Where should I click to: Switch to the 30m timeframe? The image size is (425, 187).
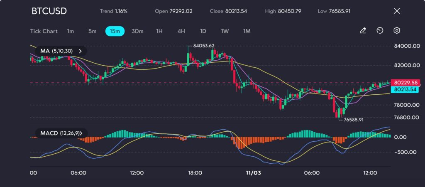pos(137,31)
